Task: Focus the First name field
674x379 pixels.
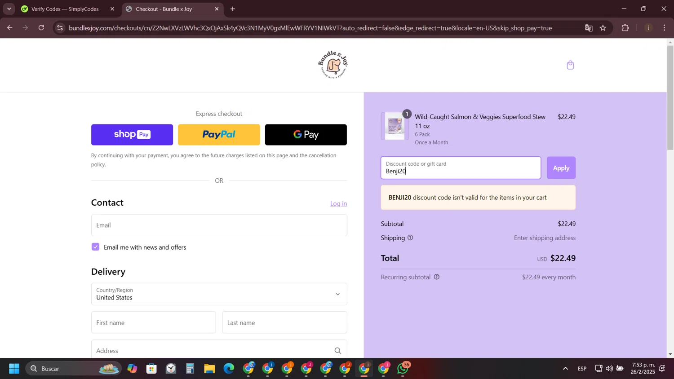Action: click(153, 322)
